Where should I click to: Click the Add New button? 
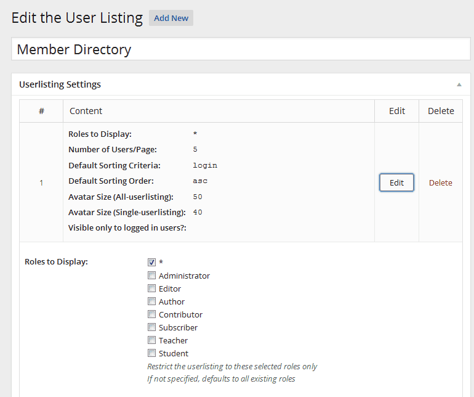(x=171, y=18)
